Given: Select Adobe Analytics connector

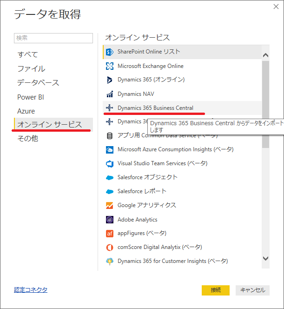Looking at the screenshot, I should pos(182,220).
